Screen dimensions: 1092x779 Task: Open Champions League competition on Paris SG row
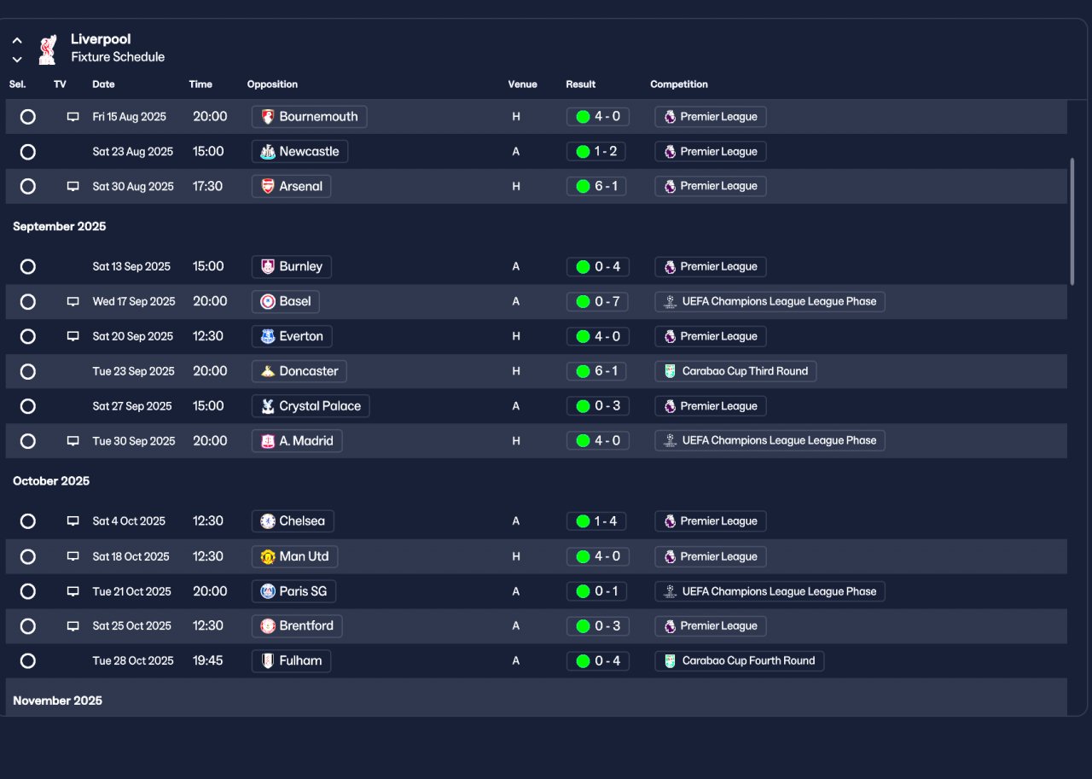(x=770, y=591)
